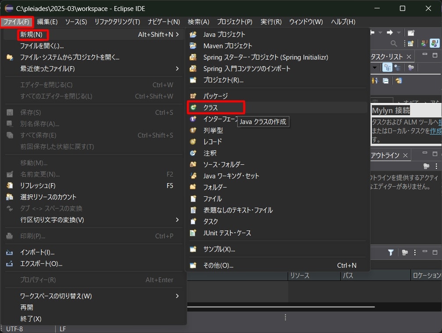Open the リファクタリング(T) menu
Image resolution: width=442 pixels, height=333 pixels.
click(x=117, y=22)
